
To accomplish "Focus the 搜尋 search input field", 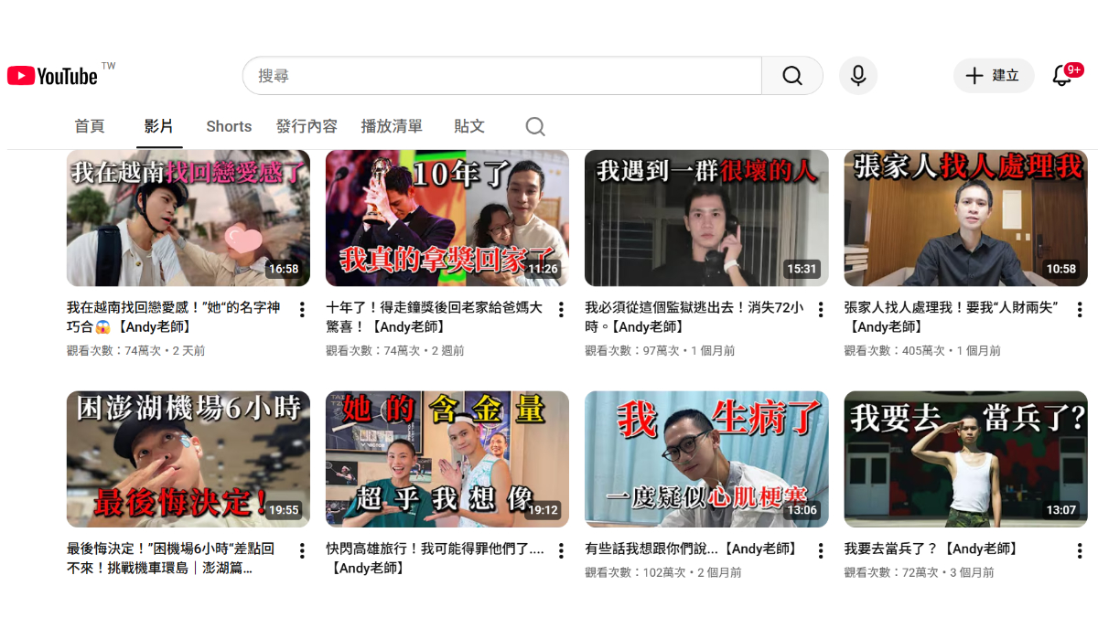I will pyautogui.click(x=501, y=76).
